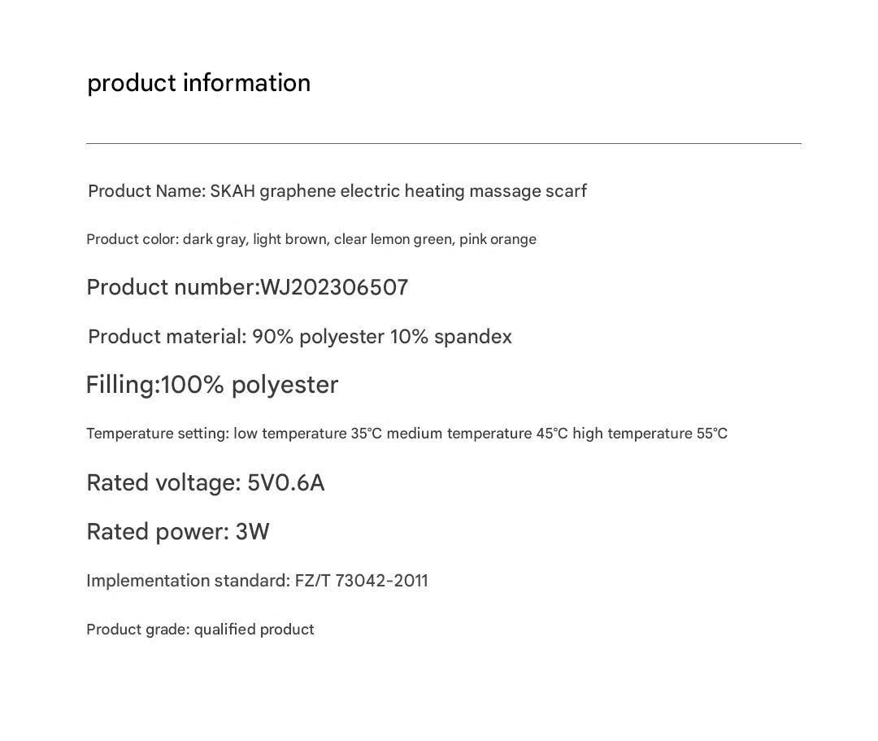This screenshot has width=878, height=741.
Task: Click the "10% spandex" material text
Action: [x=451, y=337]
